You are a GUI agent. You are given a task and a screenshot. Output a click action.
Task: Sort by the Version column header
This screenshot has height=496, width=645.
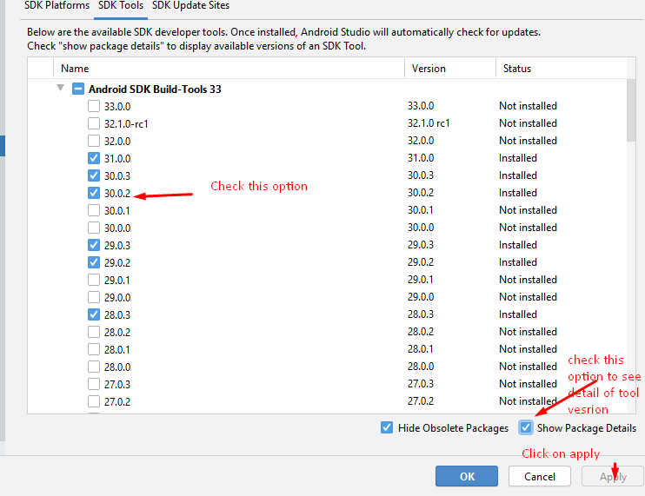pyautogui.click(x=450, y=69)
